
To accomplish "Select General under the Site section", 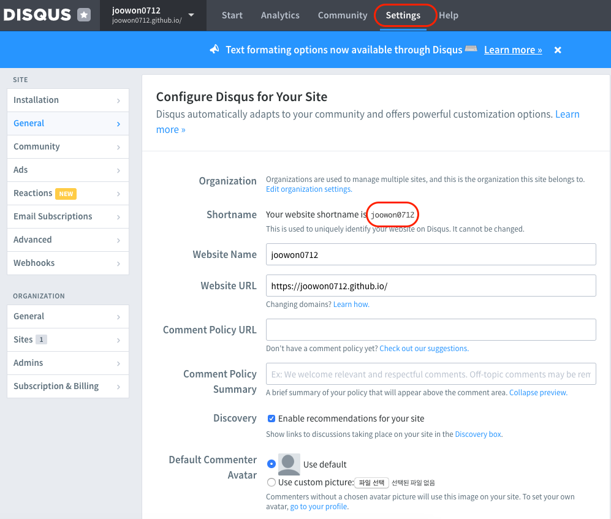I will (x=68, y=124).
